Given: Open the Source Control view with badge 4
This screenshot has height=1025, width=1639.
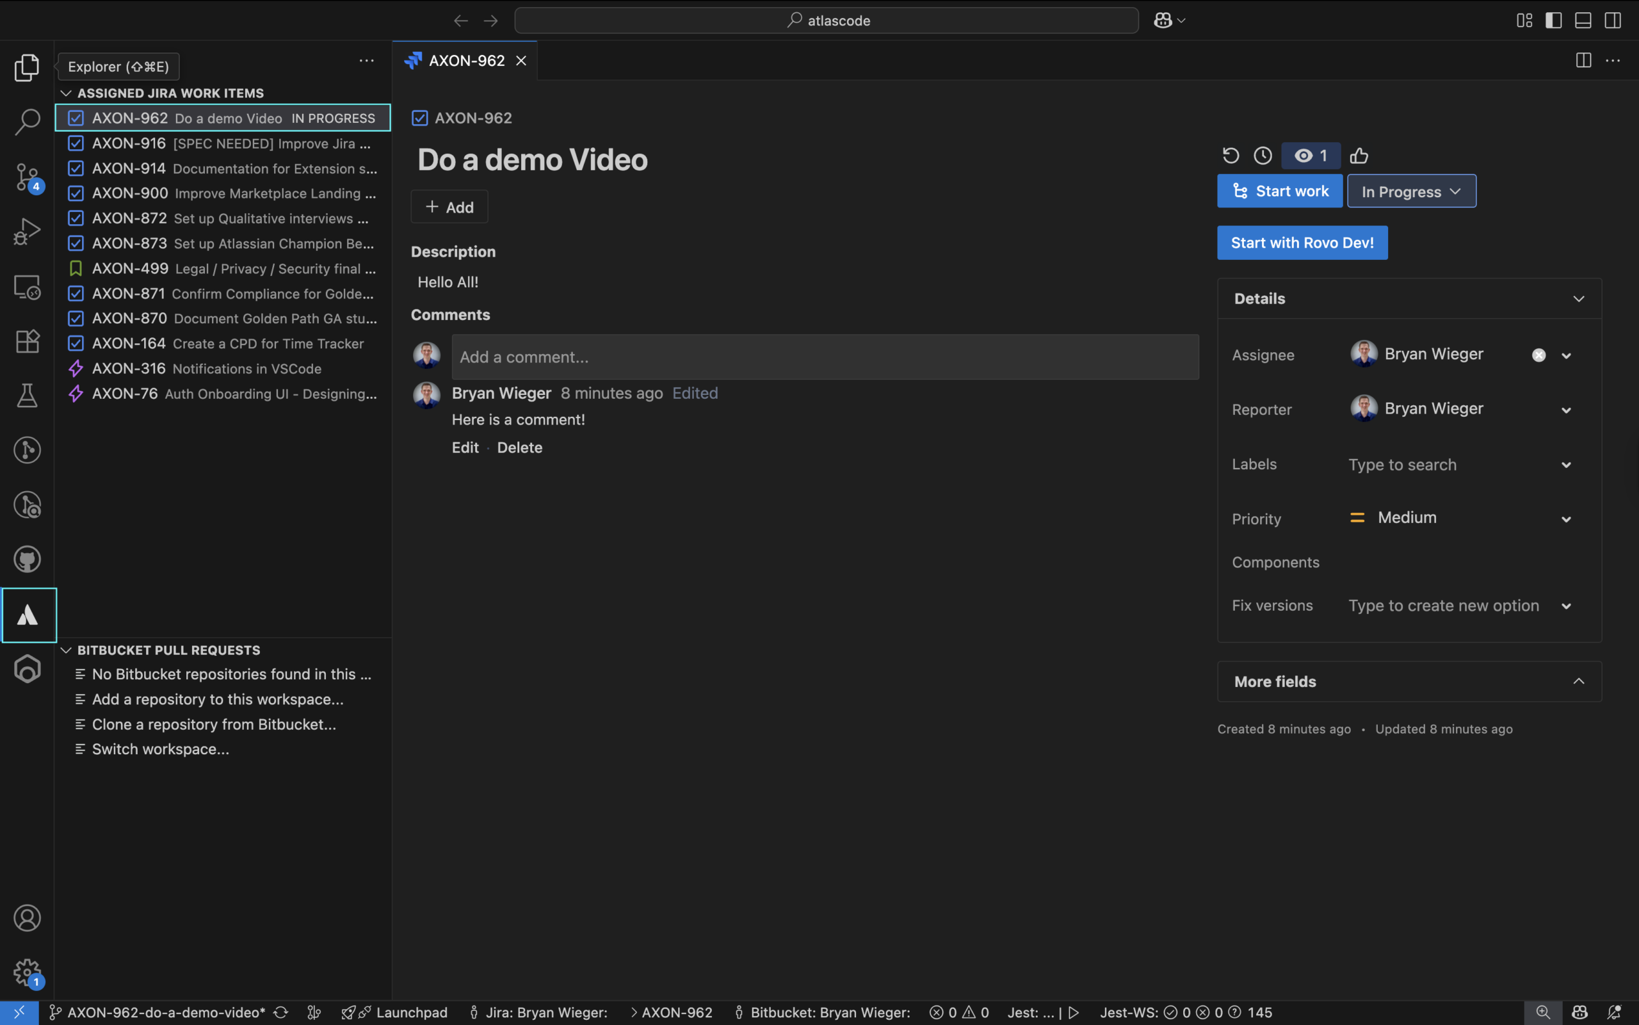Looking at the screenshot, I should [x=27, y=177].
